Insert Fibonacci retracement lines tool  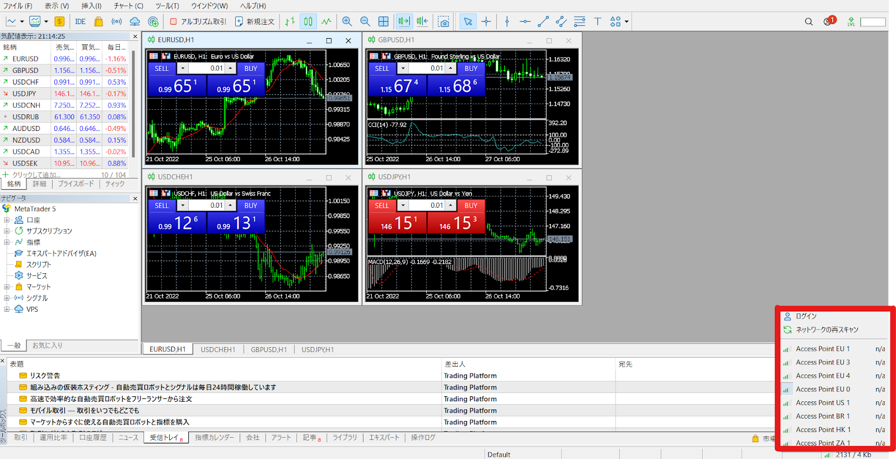click(x=580, y=21)
